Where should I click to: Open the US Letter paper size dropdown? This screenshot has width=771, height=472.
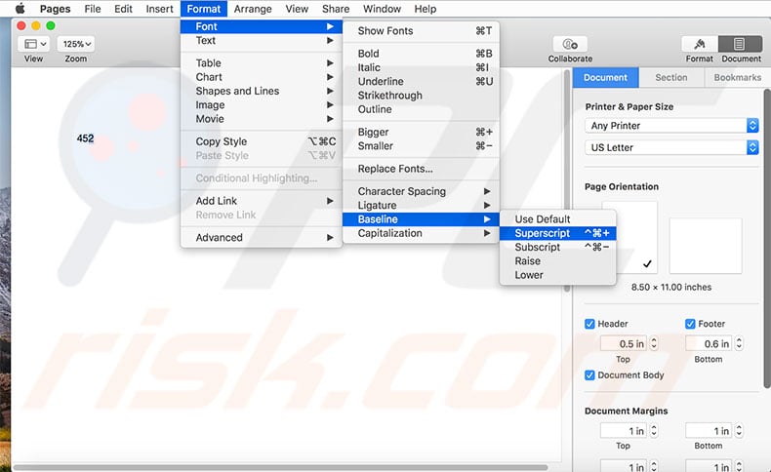672,147
